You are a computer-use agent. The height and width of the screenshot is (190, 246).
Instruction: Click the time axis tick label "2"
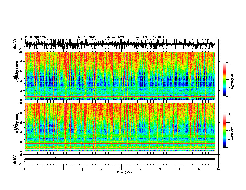63,170
